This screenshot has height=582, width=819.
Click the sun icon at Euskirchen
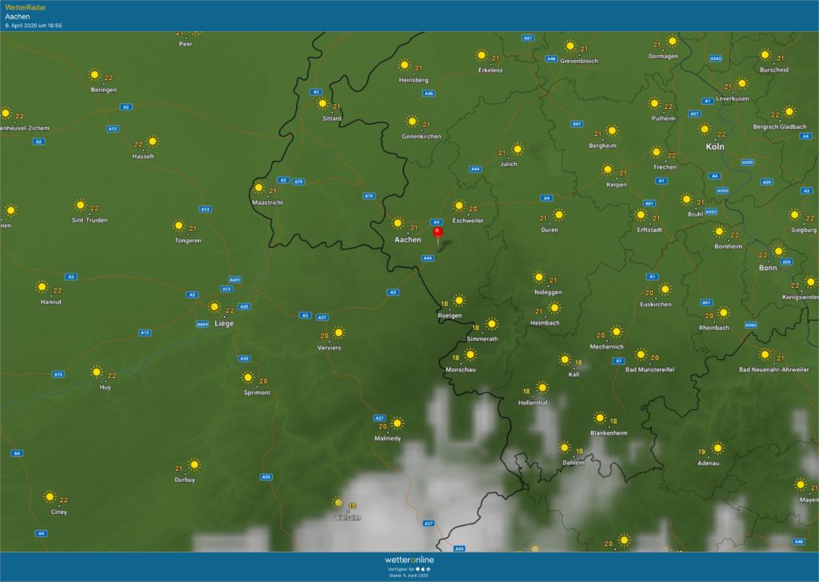coord(665,289)
